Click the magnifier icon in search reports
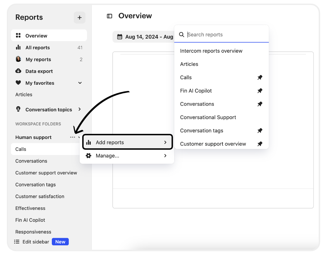The image size is (326, 256). 182,35
